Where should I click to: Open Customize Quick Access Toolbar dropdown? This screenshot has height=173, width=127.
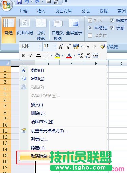click(66, 2)
